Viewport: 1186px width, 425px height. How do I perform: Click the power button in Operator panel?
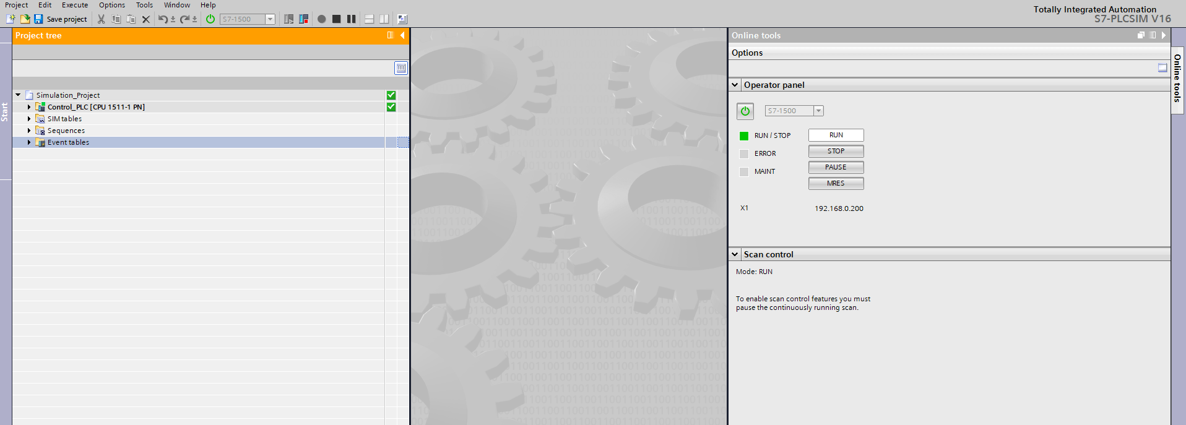click(745, 111)
